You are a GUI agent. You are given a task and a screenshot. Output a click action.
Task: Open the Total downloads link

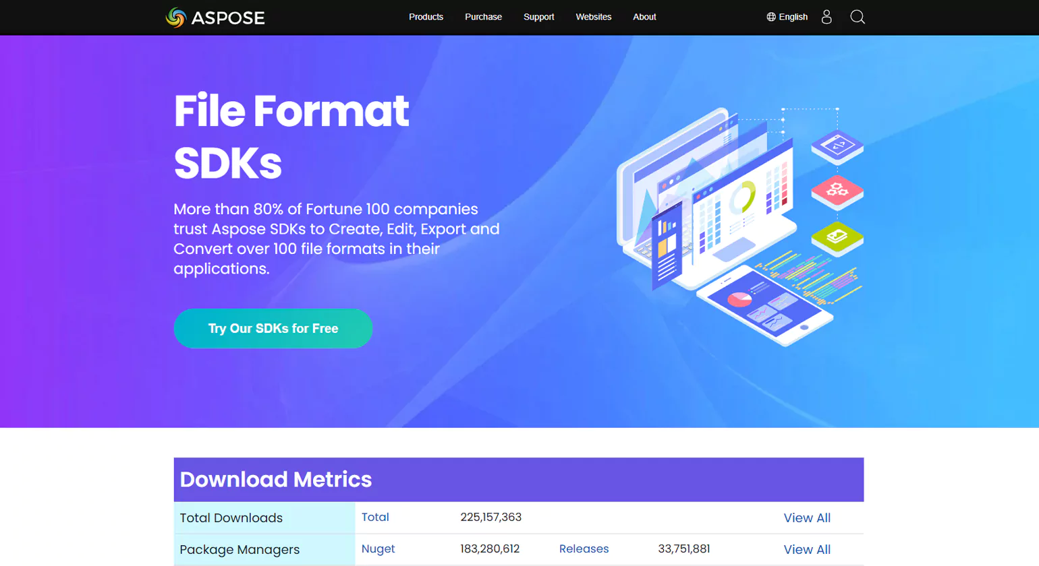click(x=374, y=517)
